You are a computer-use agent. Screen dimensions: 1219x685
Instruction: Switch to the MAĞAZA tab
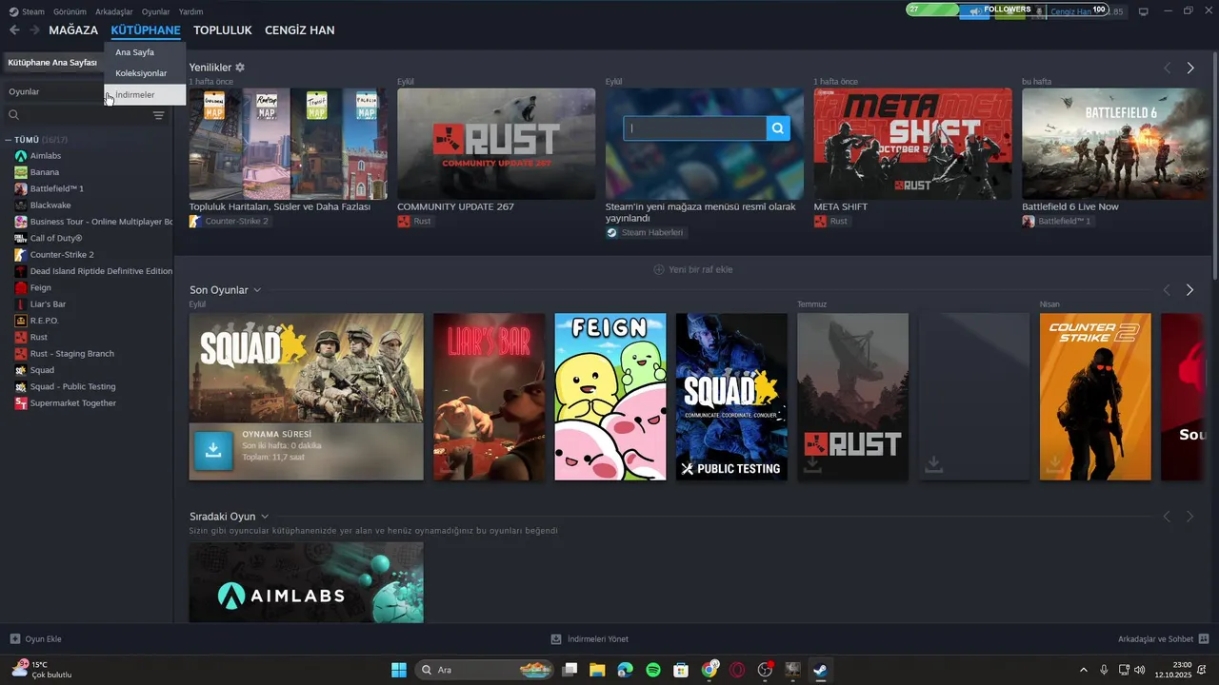click(x=73, y=30)
